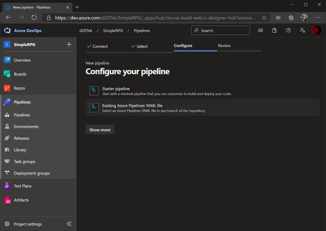Click the Releases rocket icon
Viewport: 326px width, 231px height.
tap(7, 138)
